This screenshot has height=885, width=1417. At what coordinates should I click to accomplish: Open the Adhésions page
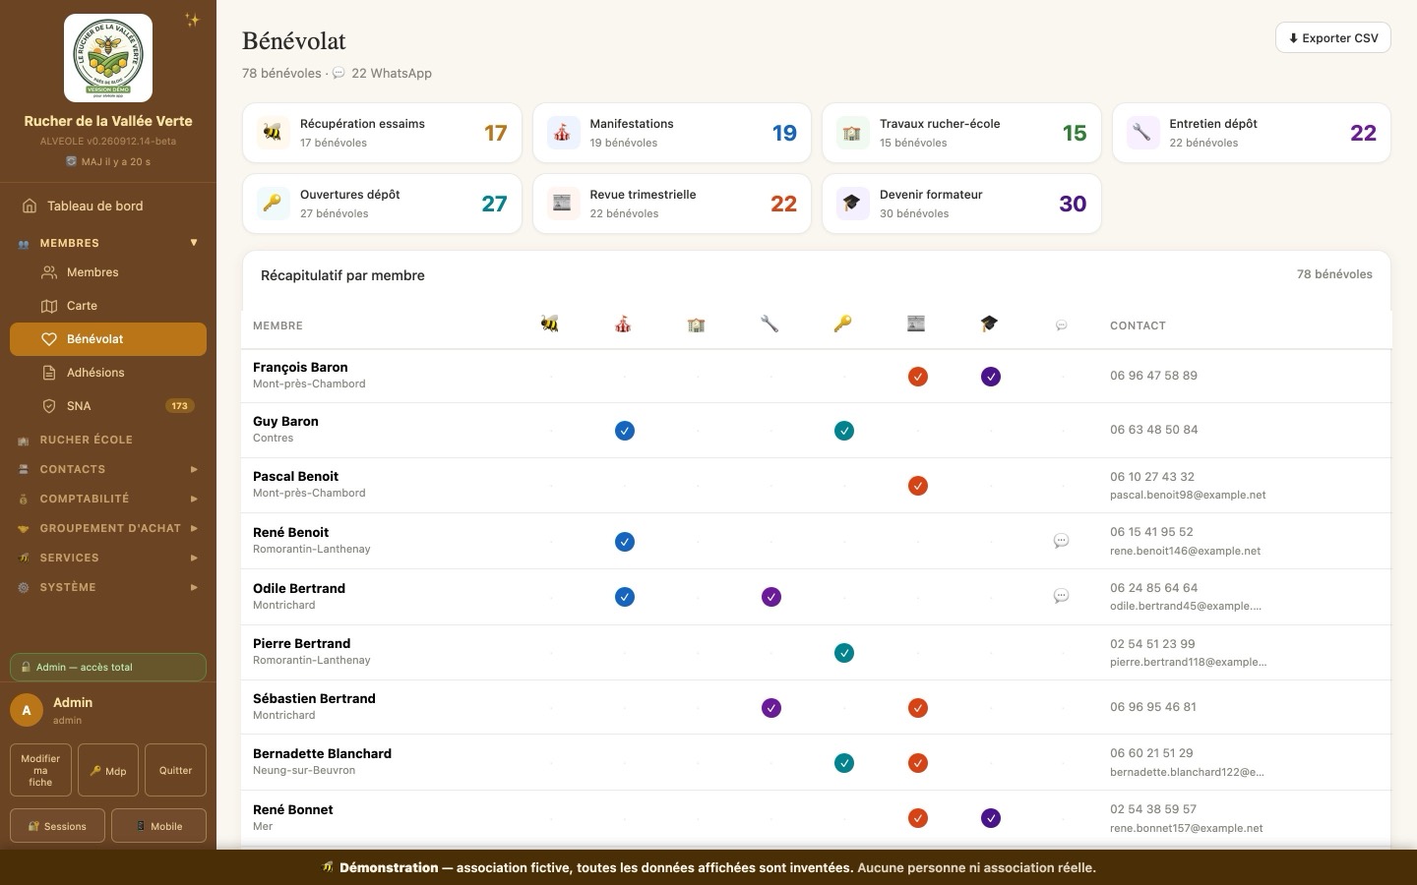tap(108, 373)
